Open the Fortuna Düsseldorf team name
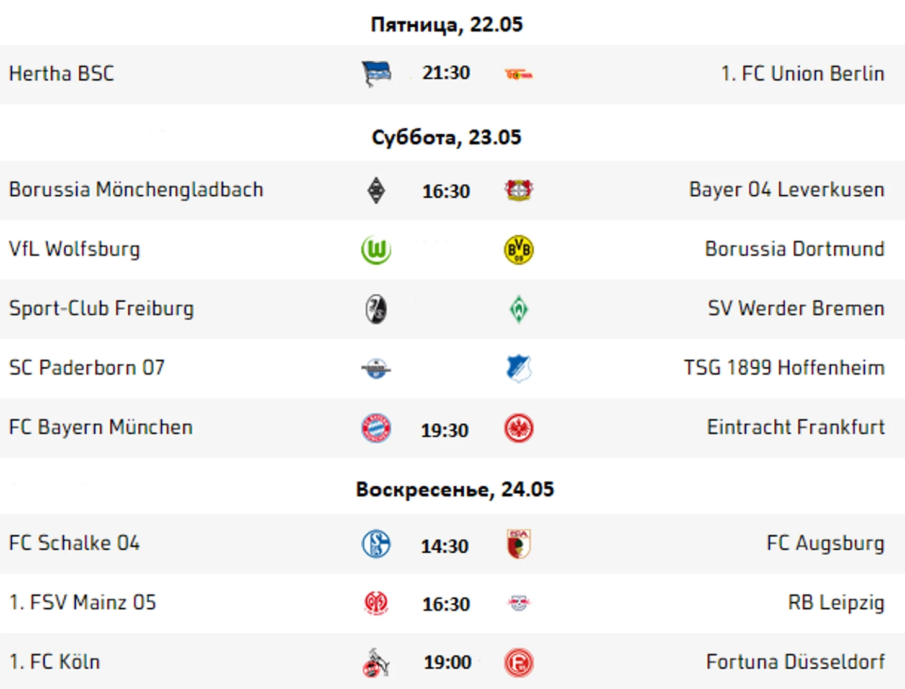The width and height of the screenshot is (905, 689). 795,662
